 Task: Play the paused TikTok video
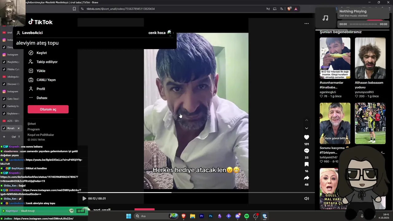[84, 199]
